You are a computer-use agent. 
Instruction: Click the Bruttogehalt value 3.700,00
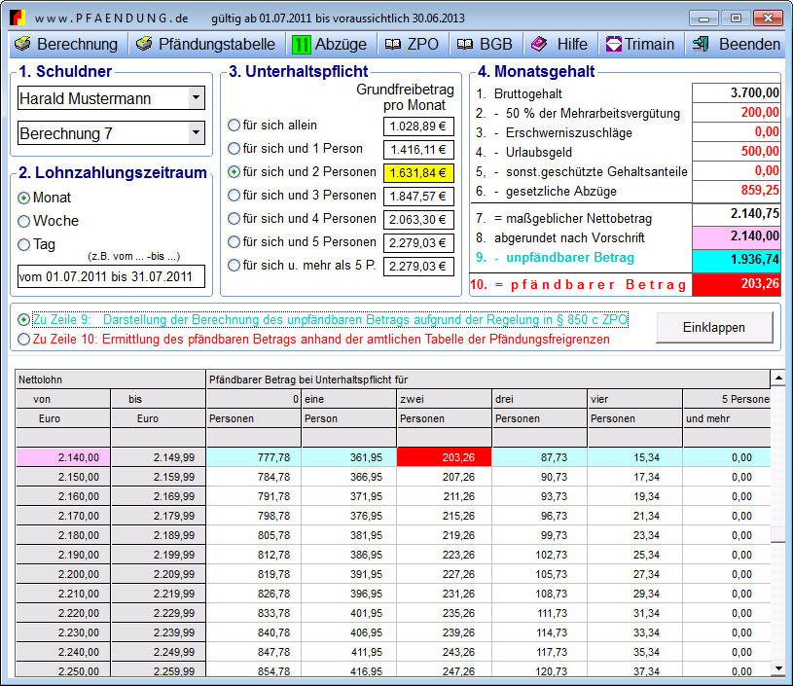pos(736,93)
